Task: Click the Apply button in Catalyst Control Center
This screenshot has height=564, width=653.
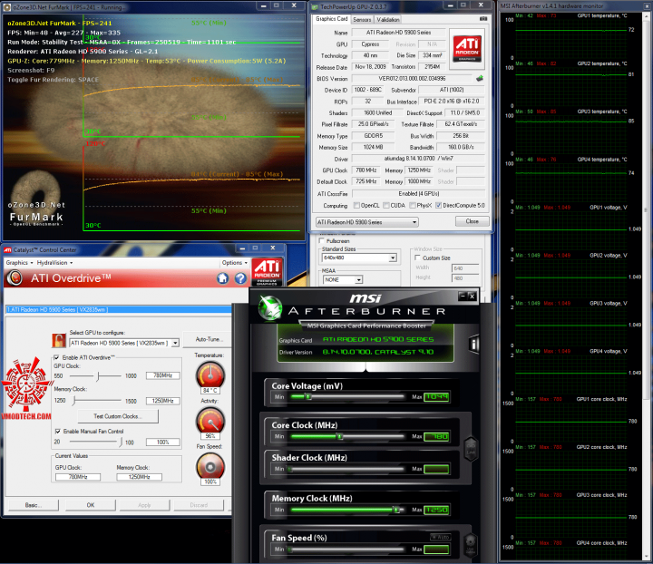Action: tap(144, 505)
